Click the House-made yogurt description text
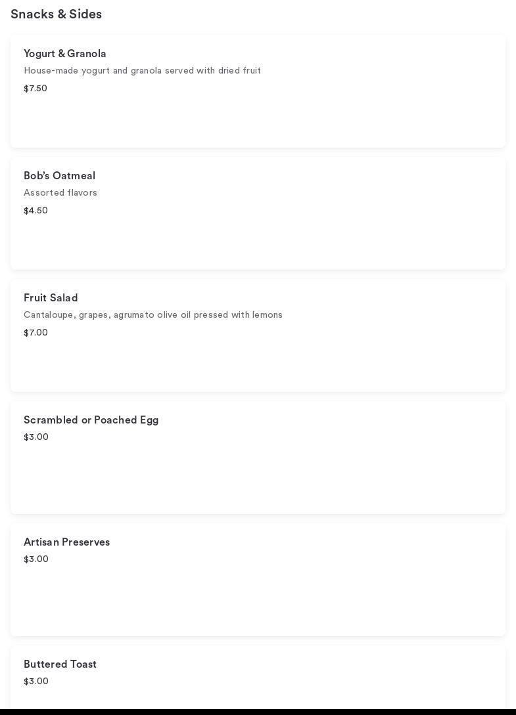The height and width of the screenshot is (715, 516). point(142,71)
